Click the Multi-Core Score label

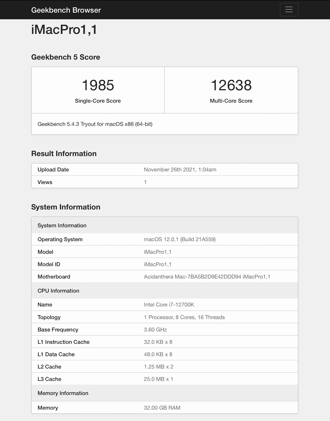(x=231, y=101)
